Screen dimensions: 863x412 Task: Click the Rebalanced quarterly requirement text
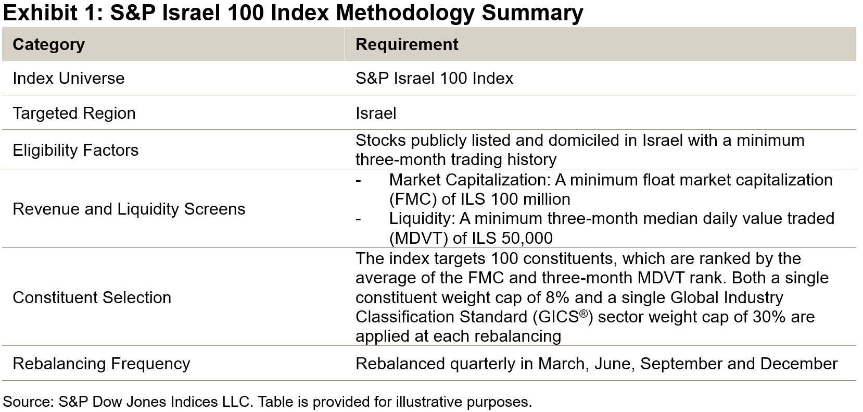[x=596, y=363]
